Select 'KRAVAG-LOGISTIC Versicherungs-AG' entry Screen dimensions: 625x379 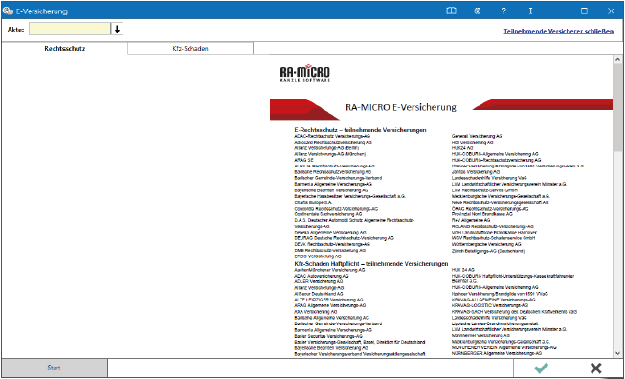click(x=489, y=305)
